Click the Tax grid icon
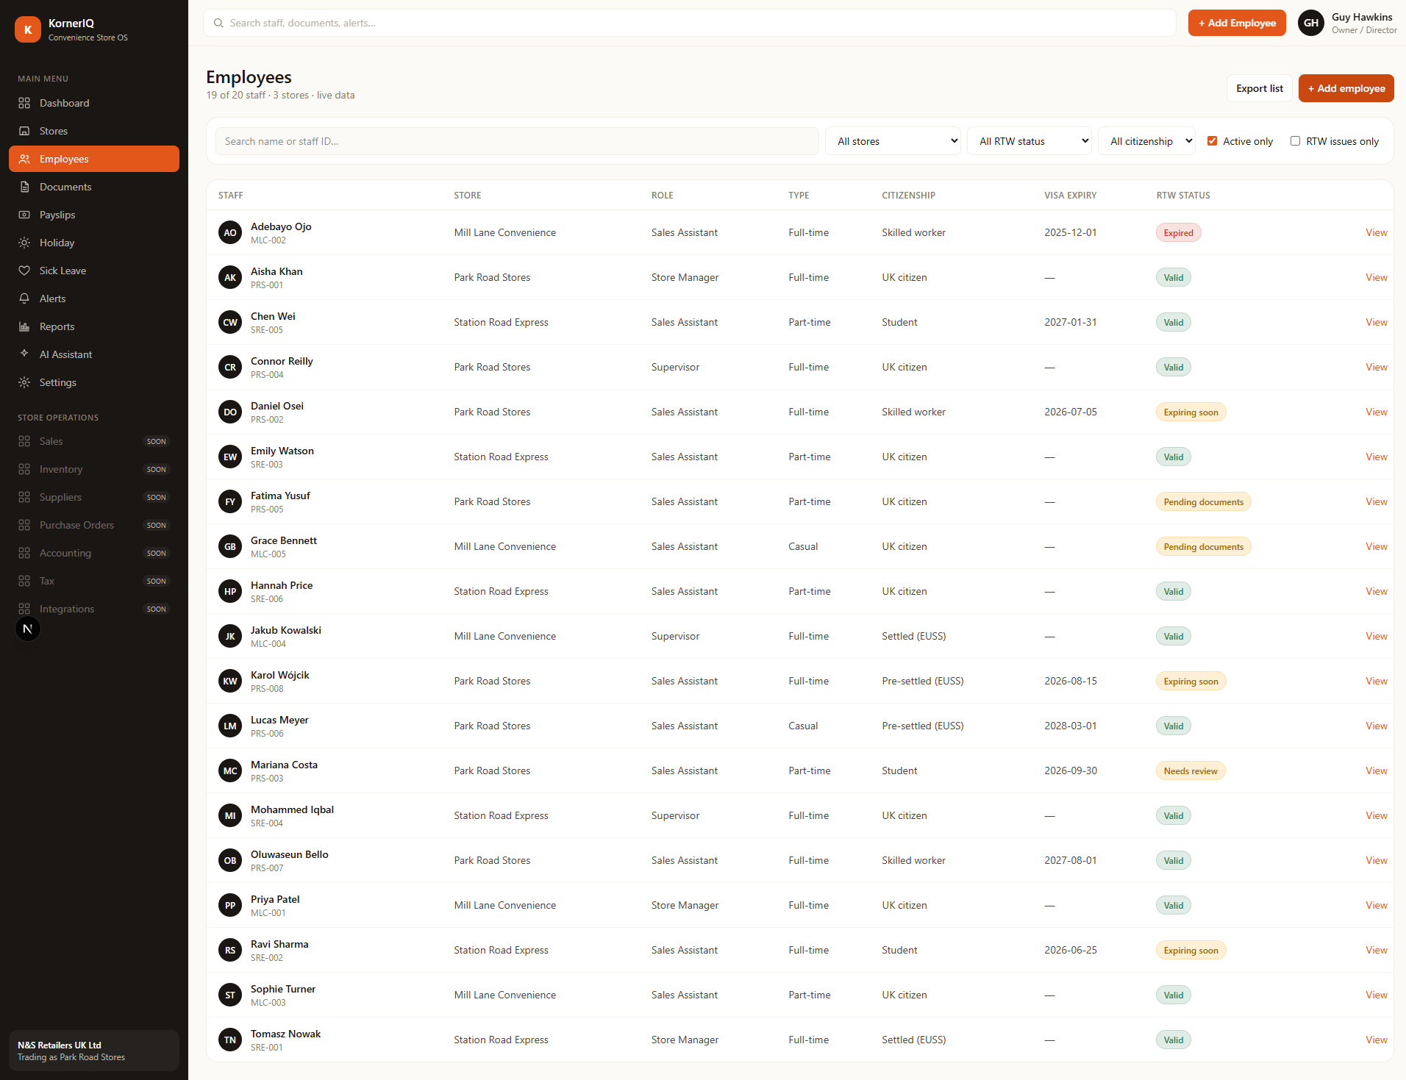 point(24,581)
